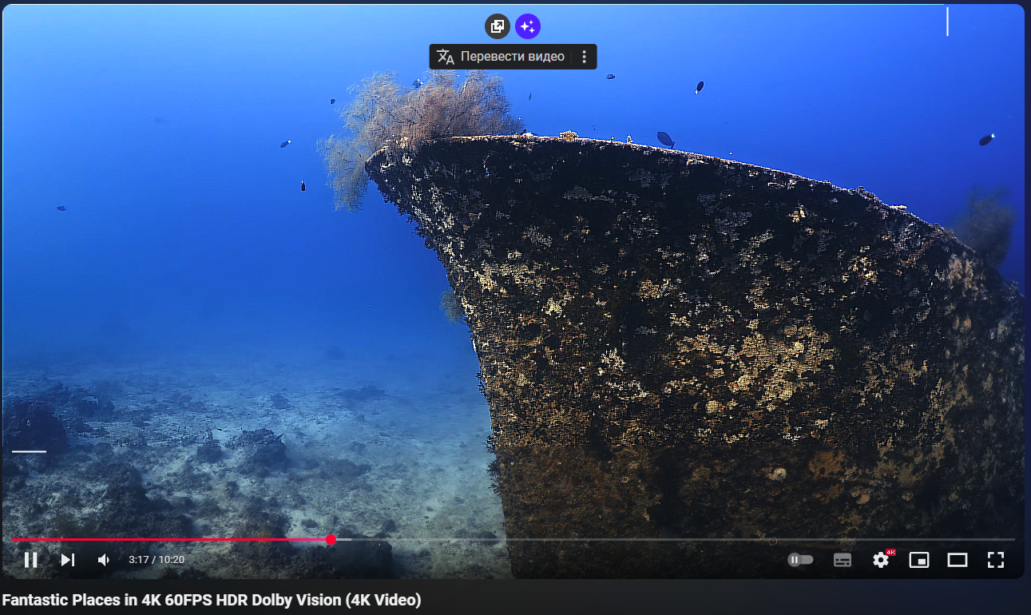
Task: Open the miniplayer
Action: [919, 560]
